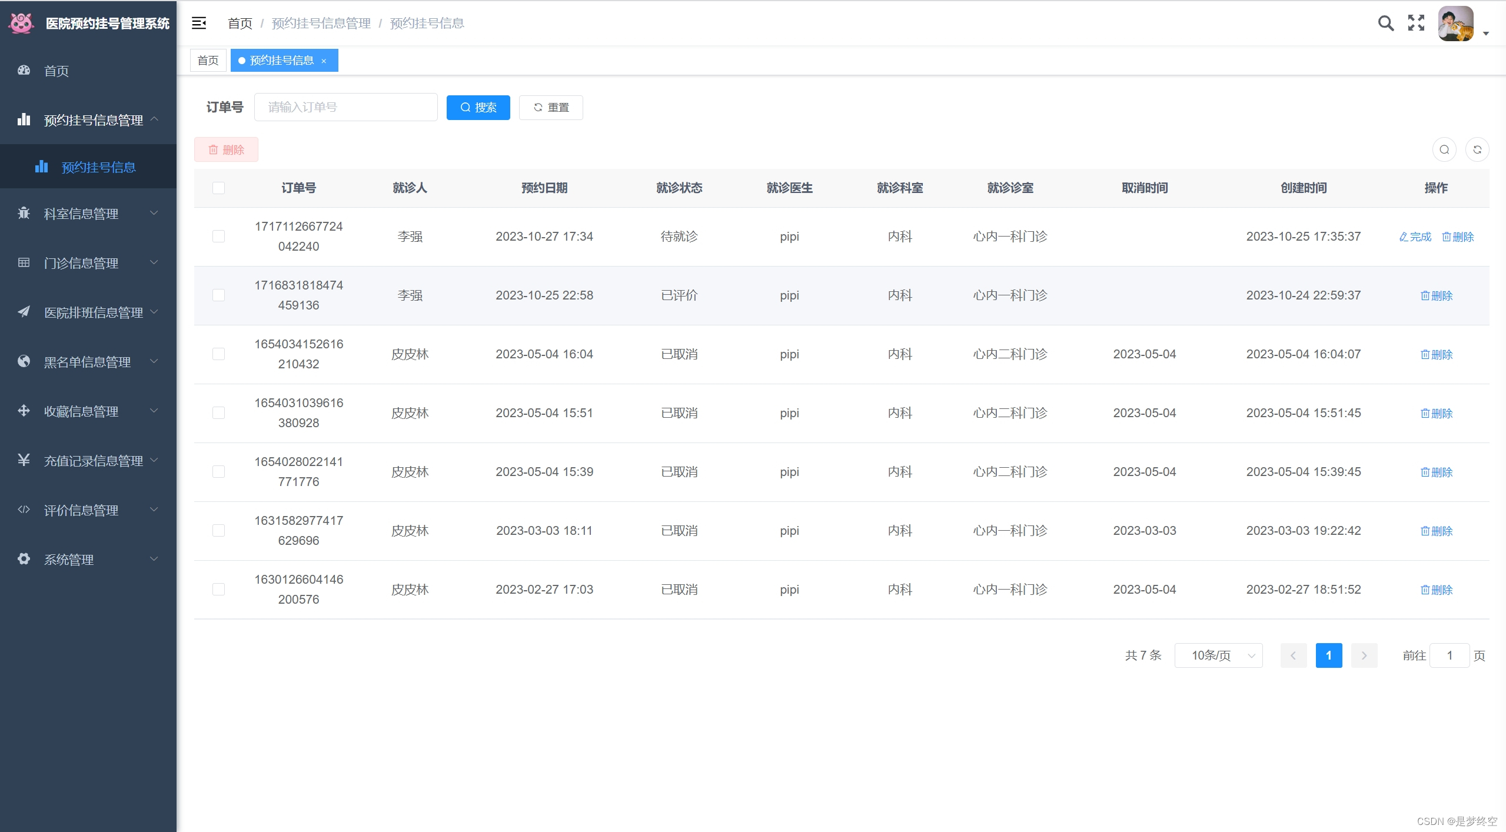Click the red 删除 batch delete button
Screen dimensions: 1506x832
click(x=226, y=149)
